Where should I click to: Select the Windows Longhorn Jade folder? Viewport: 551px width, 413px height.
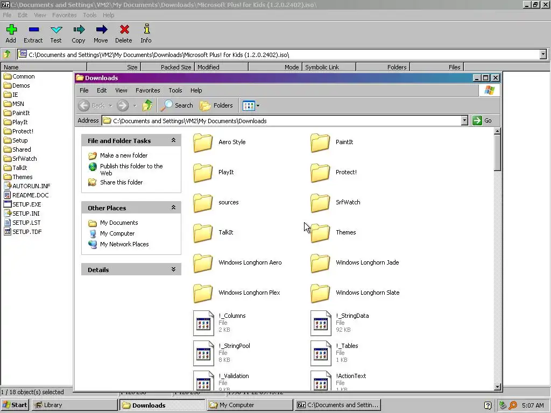[x=355, y=262]
